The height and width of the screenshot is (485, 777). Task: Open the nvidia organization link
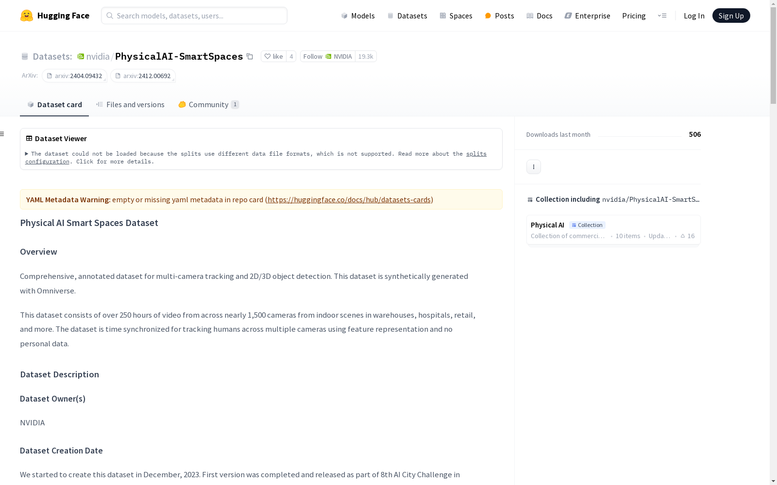pyautogui.click(x=98, y=56)
